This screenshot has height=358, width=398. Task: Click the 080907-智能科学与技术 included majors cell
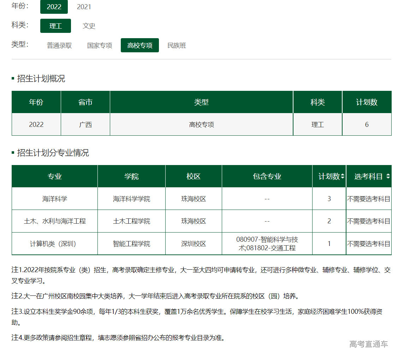click(267, 243)
